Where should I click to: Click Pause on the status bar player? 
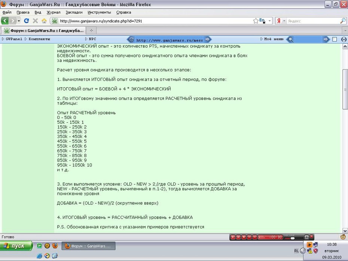(x=238, y=237)
